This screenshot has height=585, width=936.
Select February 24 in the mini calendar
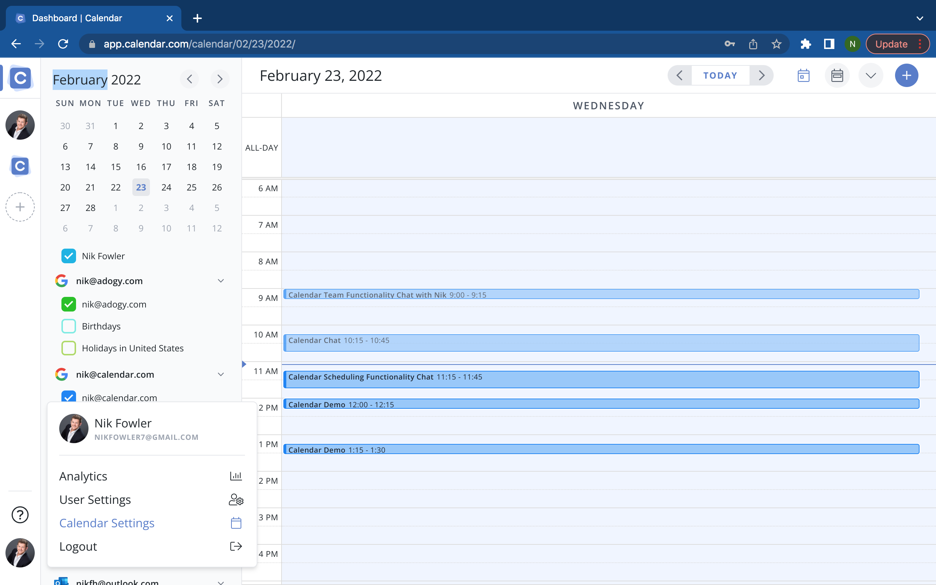click(166, 187)
